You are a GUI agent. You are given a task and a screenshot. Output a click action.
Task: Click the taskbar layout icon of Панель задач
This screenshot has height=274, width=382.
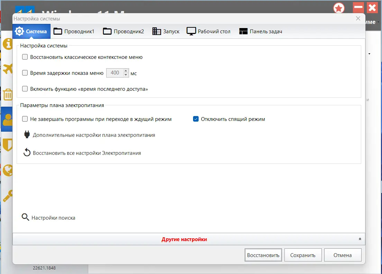pyautogui.click(x=243, y=31)
